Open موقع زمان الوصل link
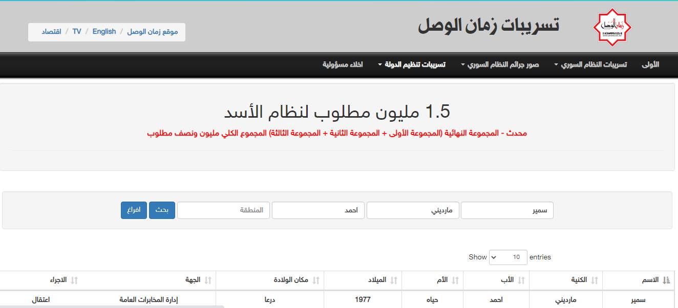Image resolution: width=678 pixels, height=308 pixels. 153,32
